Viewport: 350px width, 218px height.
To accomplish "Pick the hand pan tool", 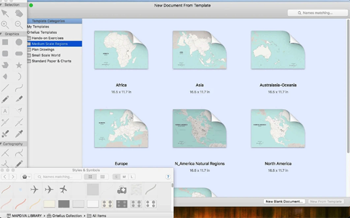I will [19, 13].
